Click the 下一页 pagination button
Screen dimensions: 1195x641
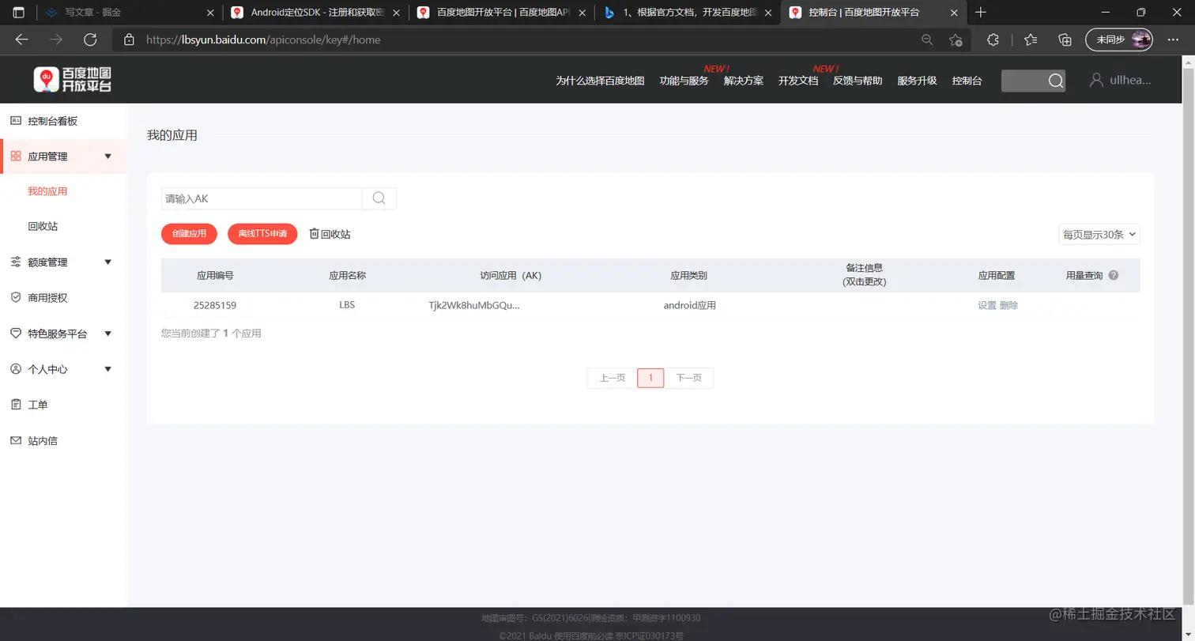(688, 378)
